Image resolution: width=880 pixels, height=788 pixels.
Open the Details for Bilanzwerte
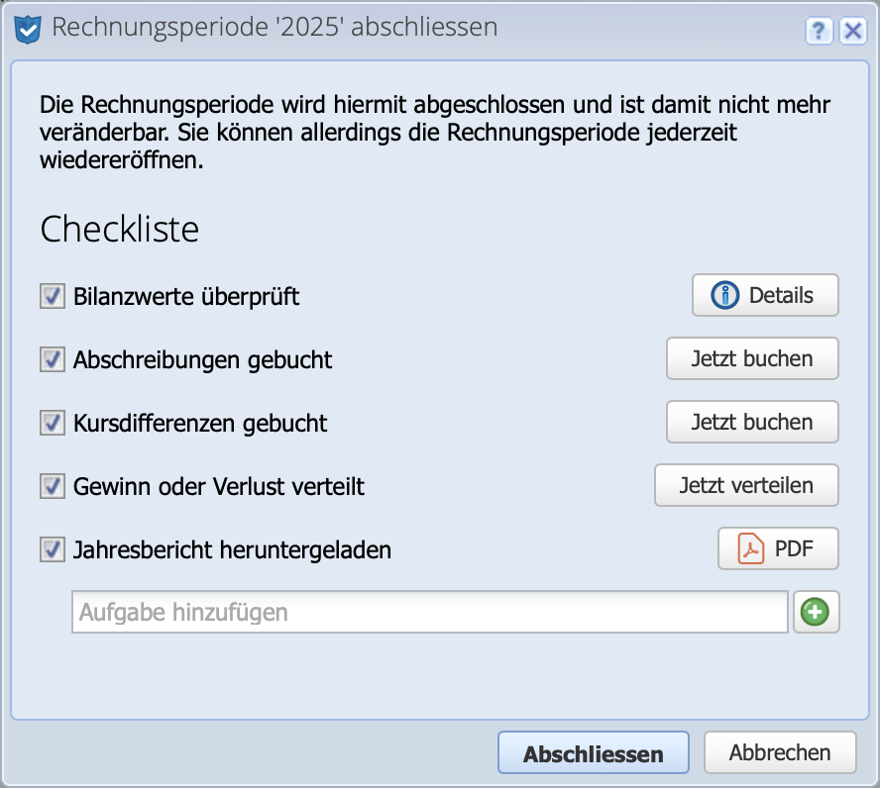point(765,294)
